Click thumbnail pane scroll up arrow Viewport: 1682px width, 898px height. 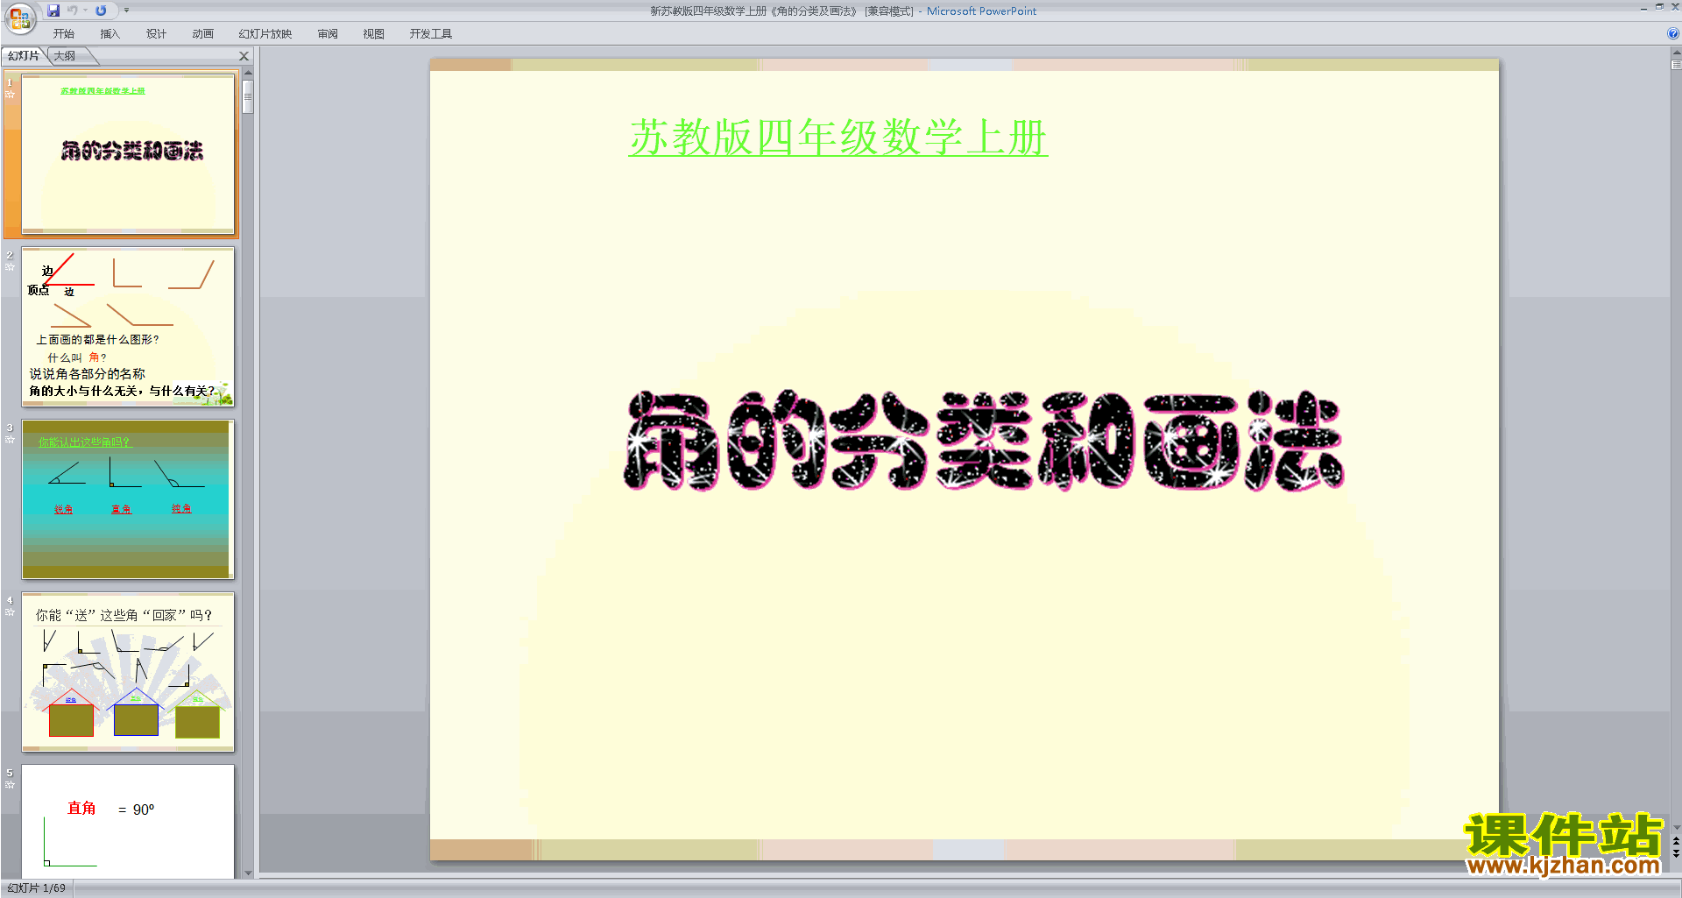(x=248, y=73)
